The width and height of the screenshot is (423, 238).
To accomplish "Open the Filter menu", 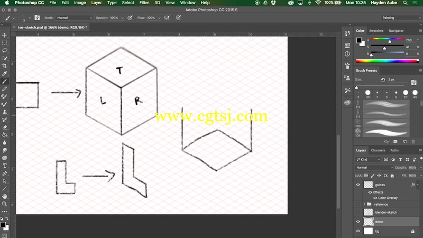I will 144,3.
